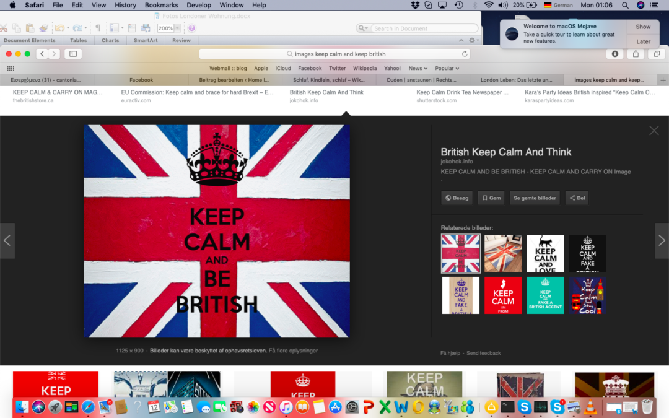The image size is (669, 418).
Task: Switch to Beitrag bearbeiten tab
Action: click(235, 80)
